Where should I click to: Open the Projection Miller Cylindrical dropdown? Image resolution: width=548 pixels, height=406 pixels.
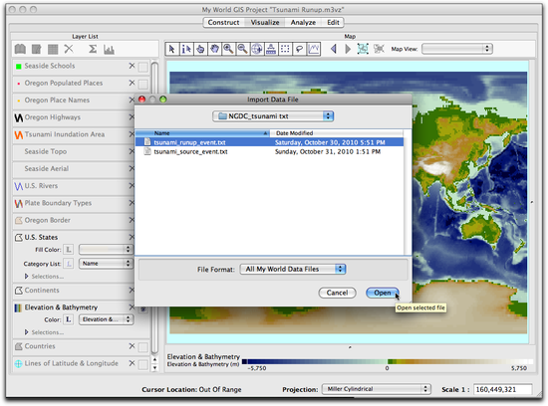point(376,389)
